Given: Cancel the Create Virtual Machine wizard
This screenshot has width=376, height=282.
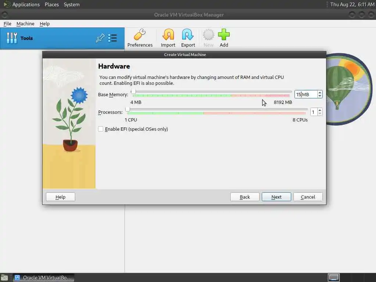Looking at the screenshot, I should click(308, 197).
